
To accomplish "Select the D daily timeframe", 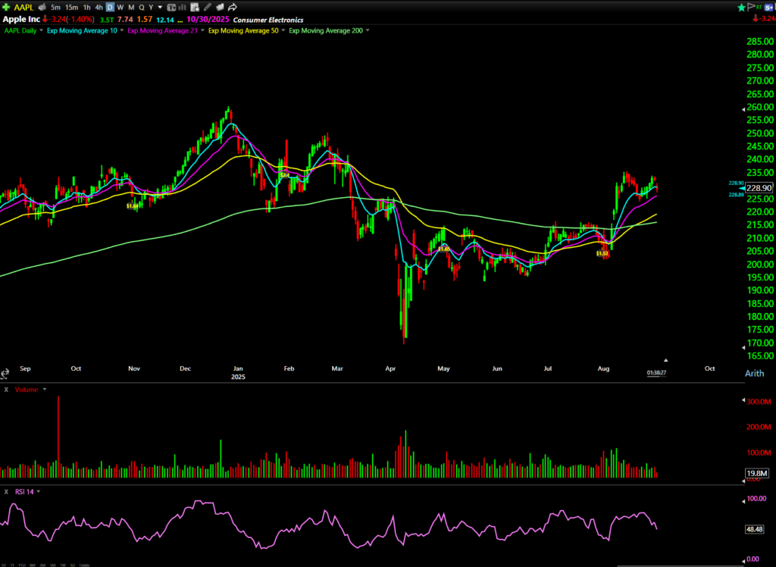I will [x=110, y=8].
